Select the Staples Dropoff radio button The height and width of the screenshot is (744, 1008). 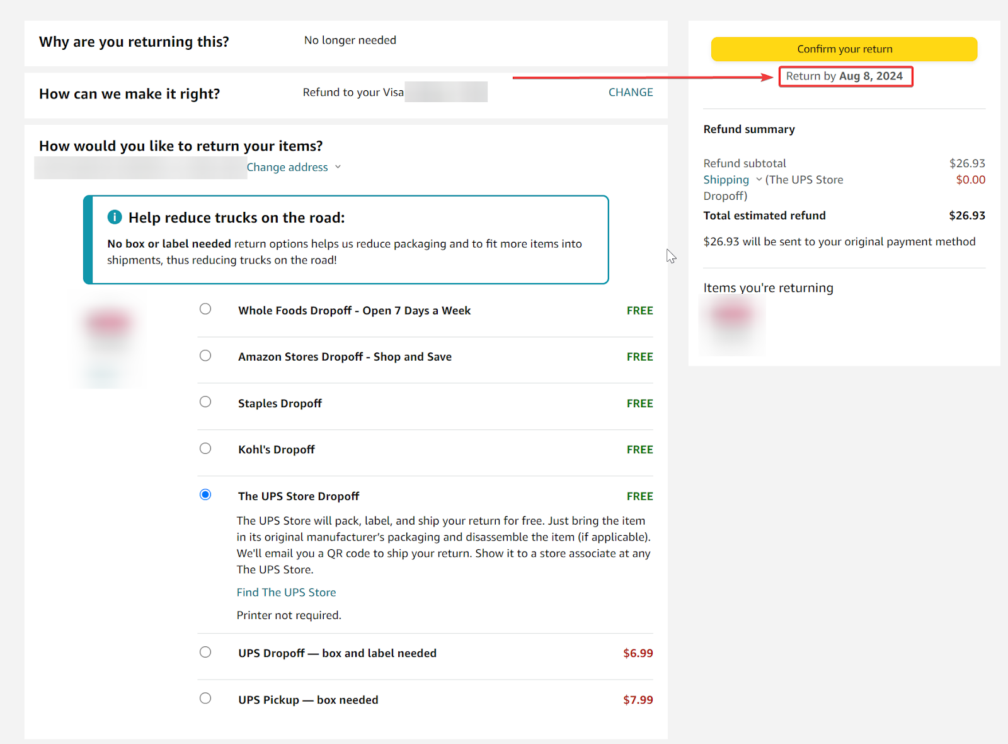205,402
